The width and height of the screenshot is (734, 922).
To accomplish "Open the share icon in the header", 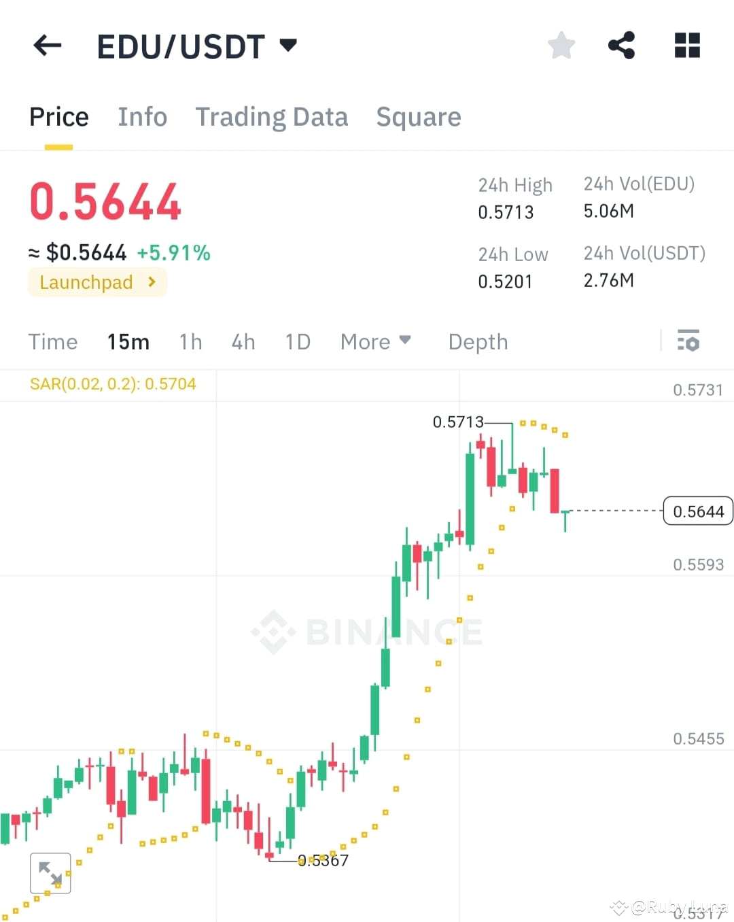I will [622, 45].
